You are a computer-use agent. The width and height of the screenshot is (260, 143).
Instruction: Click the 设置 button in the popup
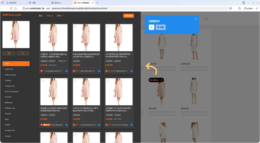(x=161, y=27)
